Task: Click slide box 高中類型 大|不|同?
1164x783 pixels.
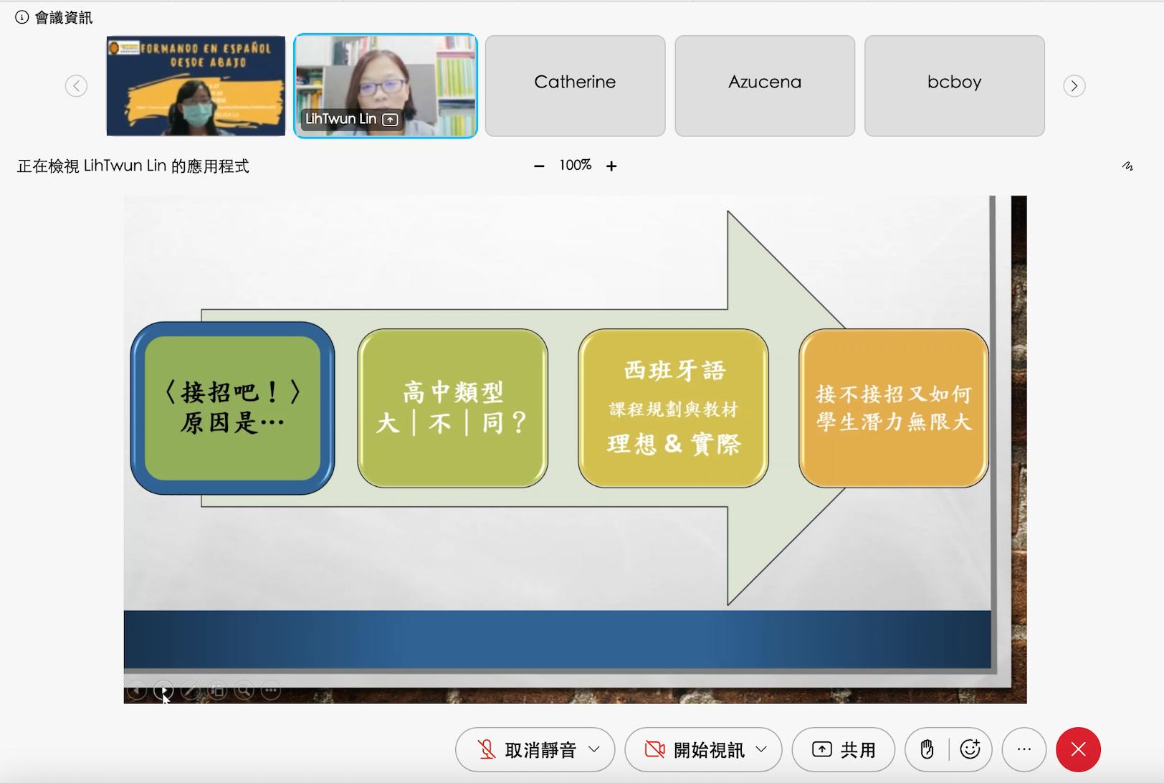Action: point(452,408)
